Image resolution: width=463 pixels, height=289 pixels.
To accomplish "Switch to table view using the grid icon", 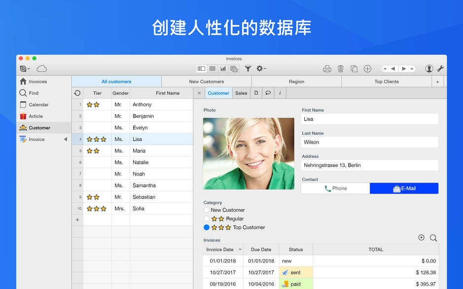I will (212, 68).
